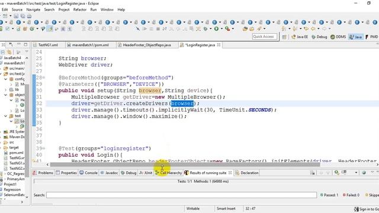Minimize the Package Explorer view
The height and width of the screenshot is (213, 379).
point(19,44)
